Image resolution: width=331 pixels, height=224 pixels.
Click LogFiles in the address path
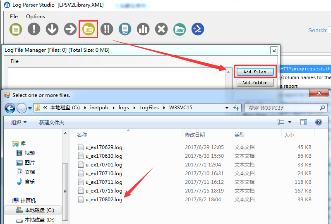(x=149, y=108)
